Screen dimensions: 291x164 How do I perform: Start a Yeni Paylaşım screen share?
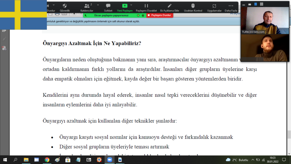click(x=125, y=8)
